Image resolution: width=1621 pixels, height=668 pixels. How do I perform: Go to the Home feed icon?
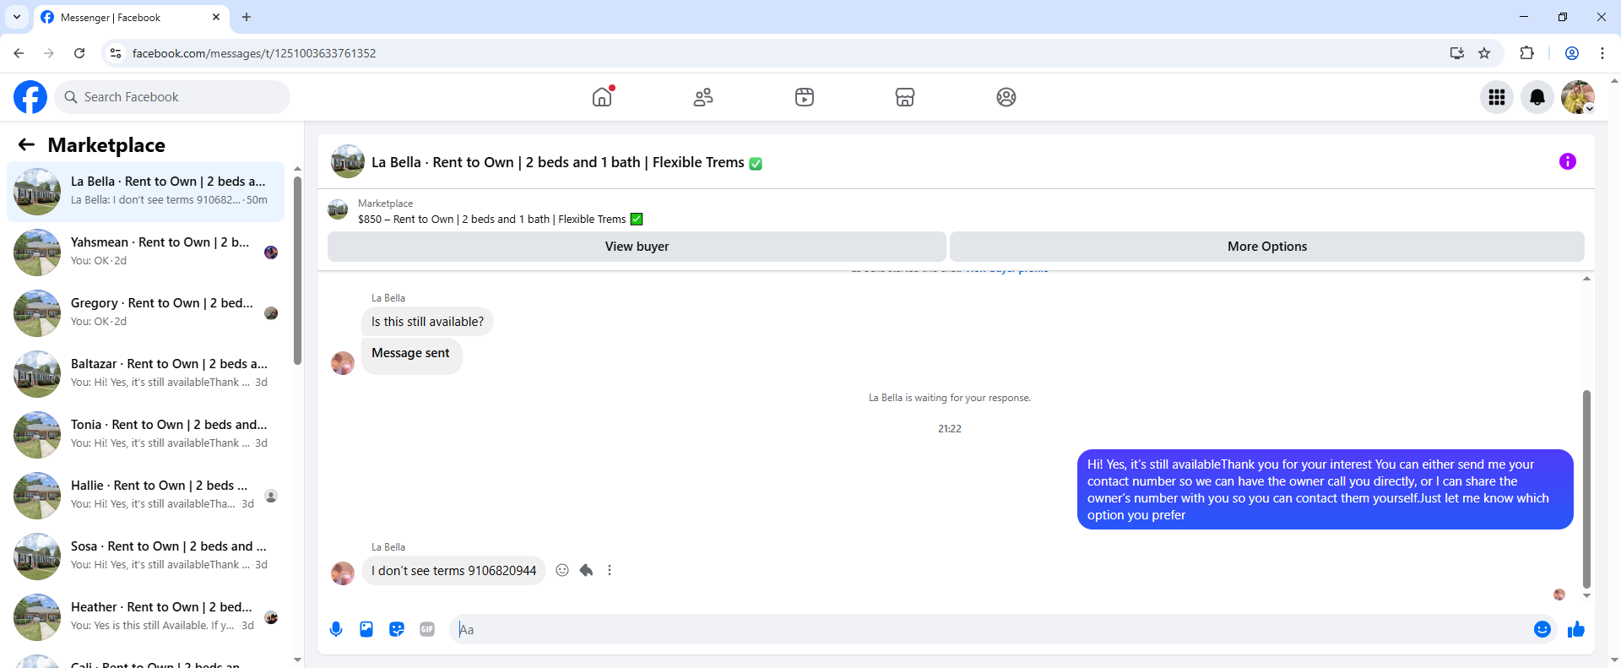tap(602, 97)
